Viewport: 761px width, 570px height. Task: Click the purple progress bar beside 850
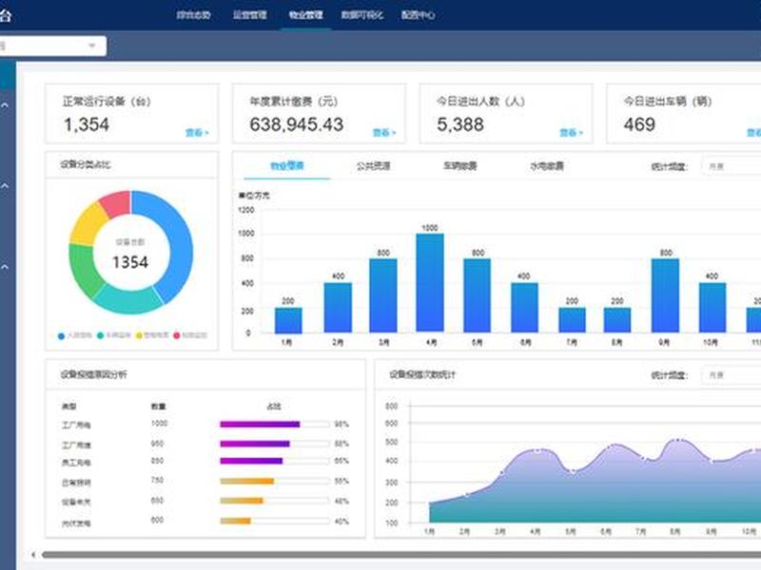[251, 461]
